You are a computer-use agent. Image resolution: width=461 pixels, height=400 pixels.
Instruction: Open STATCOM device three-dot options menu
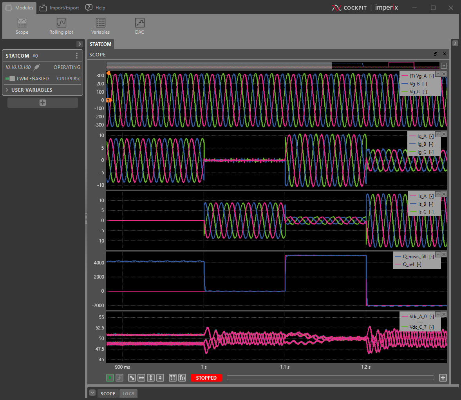[77, 56]
